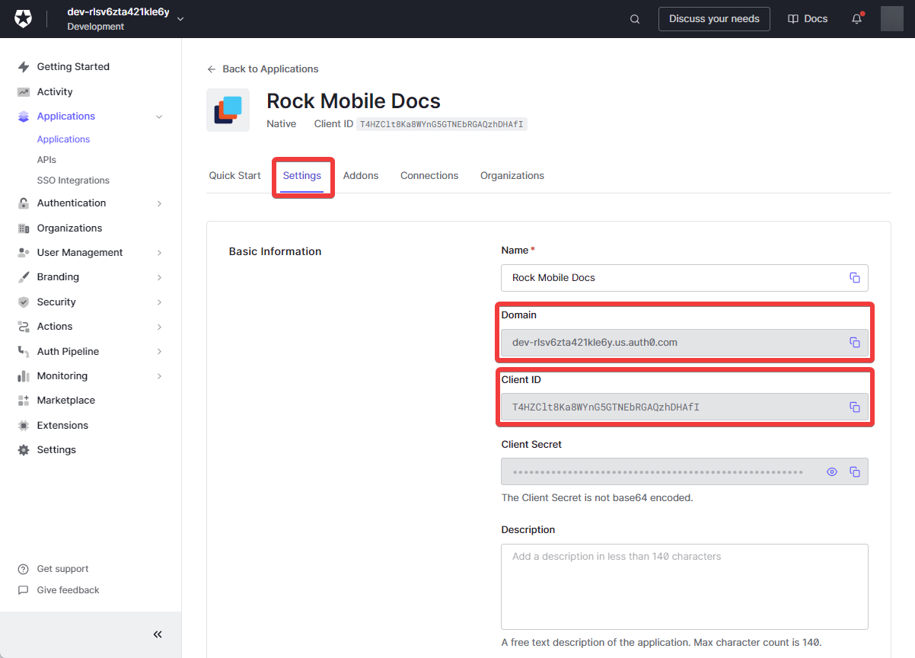Open the search magnifier icon
Image resolution: width=915 pixels, height=658 pixels.
pyautogui.click(x=635, y=19)
